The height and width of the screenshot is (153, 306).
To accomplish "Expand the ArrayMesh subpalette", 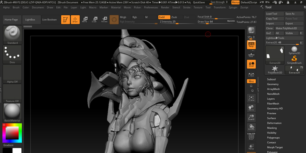I will pyautogui.click(x=273, y=89).
